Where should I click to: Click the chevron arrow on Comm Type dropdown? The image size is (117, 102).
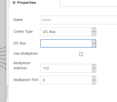(x=94, y=32)
